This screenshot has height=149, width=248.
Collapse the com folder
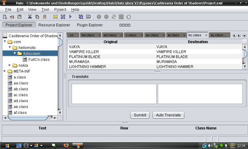pos(5,42)
